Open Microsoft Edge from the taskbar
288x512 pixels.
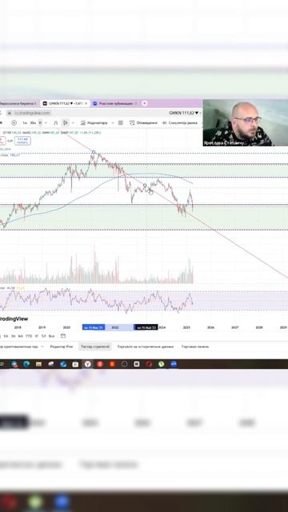(x=26, y=364)
